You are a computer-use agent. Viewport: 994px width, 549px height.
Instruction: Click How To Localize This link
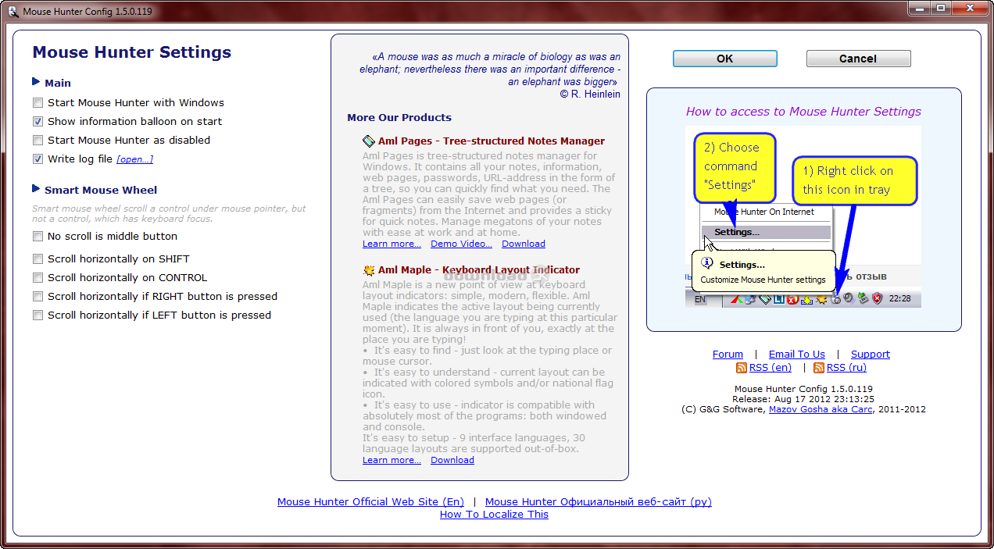tap(494, 515)
